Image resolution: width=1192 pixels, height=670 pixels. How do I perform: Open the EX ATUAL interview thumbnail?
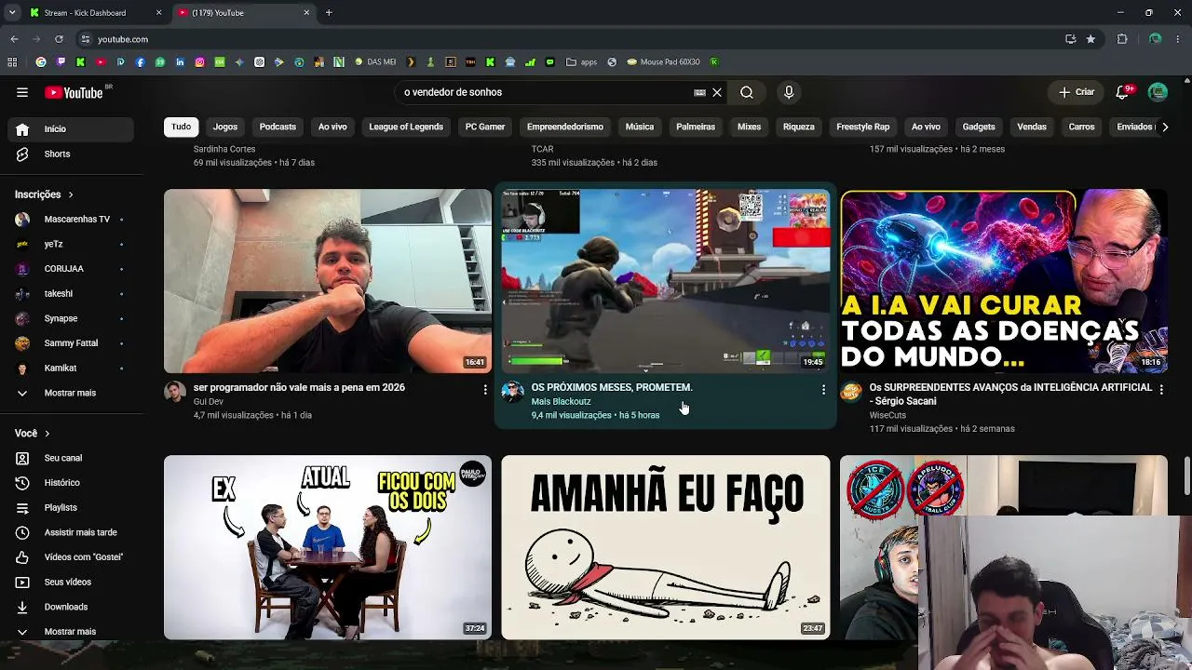pos(328,547)
